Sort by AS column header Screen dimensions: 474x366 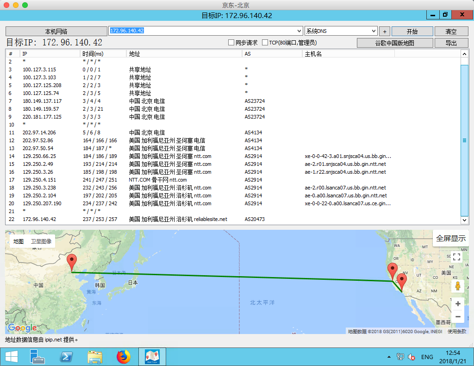[272, 54]
